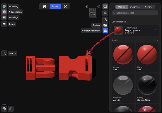Click the Generative Render camera icon
The width and height of the screenshot is (162, 113).
tap(105, 31)
